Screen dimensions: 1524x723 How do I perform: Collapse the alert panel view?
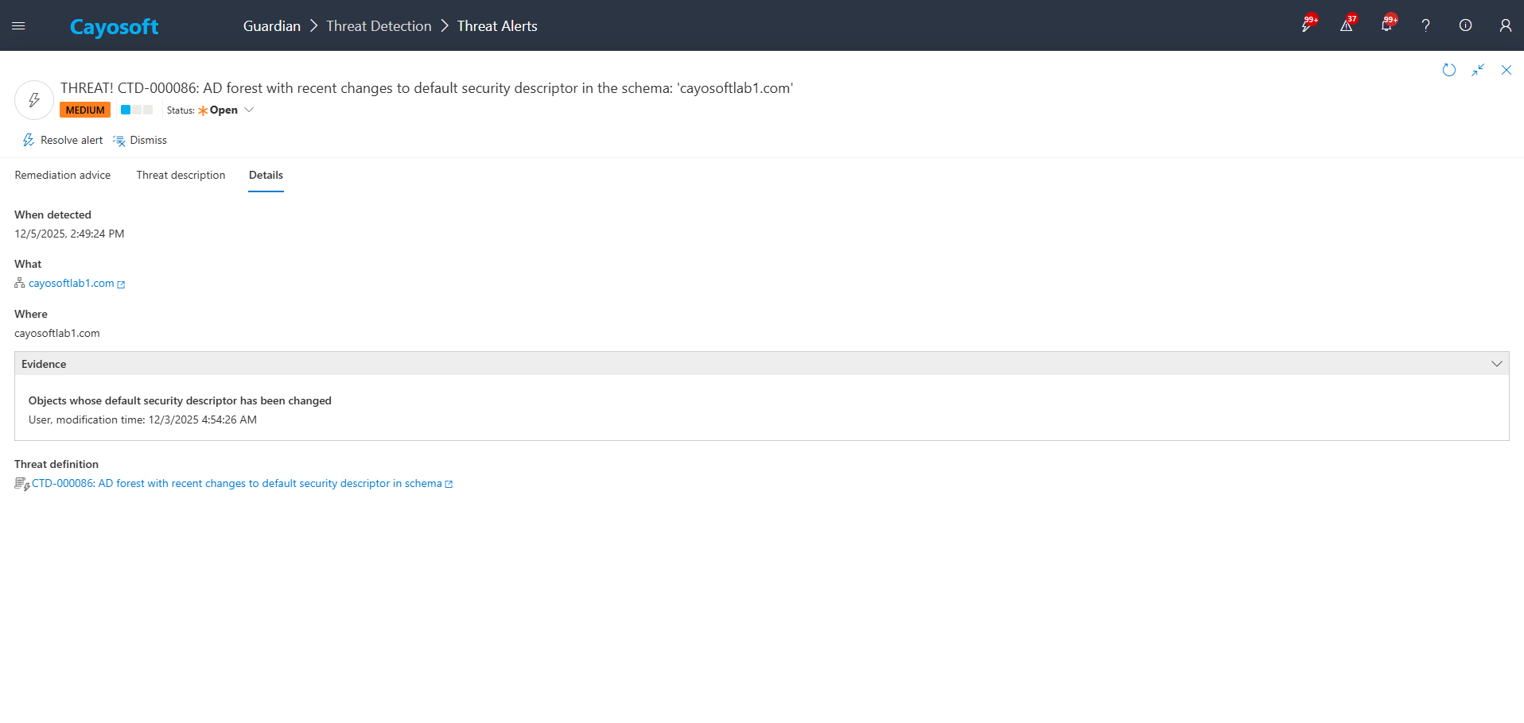[x=1477, y=70]
